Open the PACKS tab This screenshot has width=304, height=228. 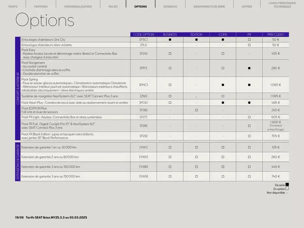[x=113, y=7]
